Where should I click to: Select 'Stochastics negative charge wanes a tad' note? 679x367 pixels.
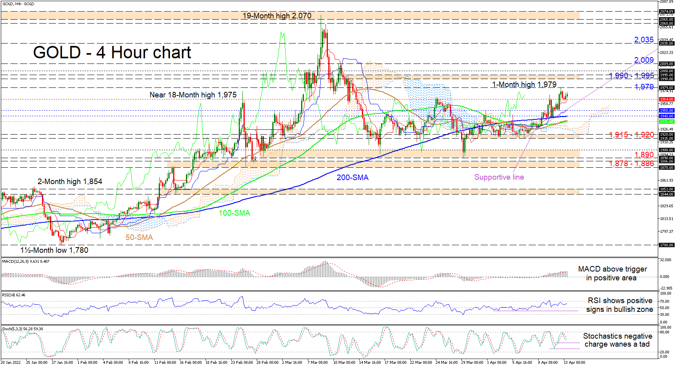(617, 340)
